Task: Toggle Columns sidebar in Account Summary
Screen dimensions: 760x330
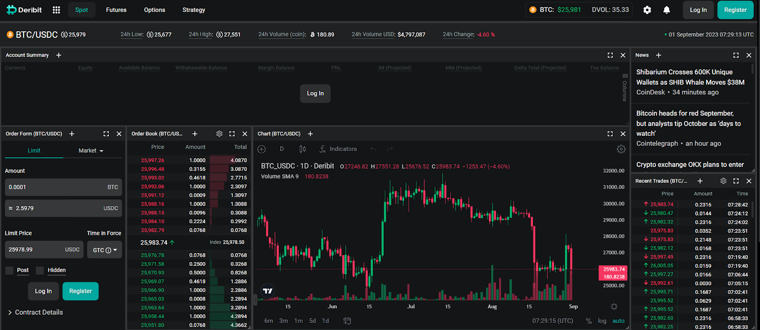Action: coord(625,88)
